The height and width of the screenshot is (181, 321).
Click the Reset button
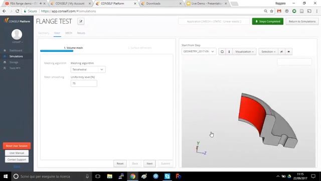click(x=120, y=163)
